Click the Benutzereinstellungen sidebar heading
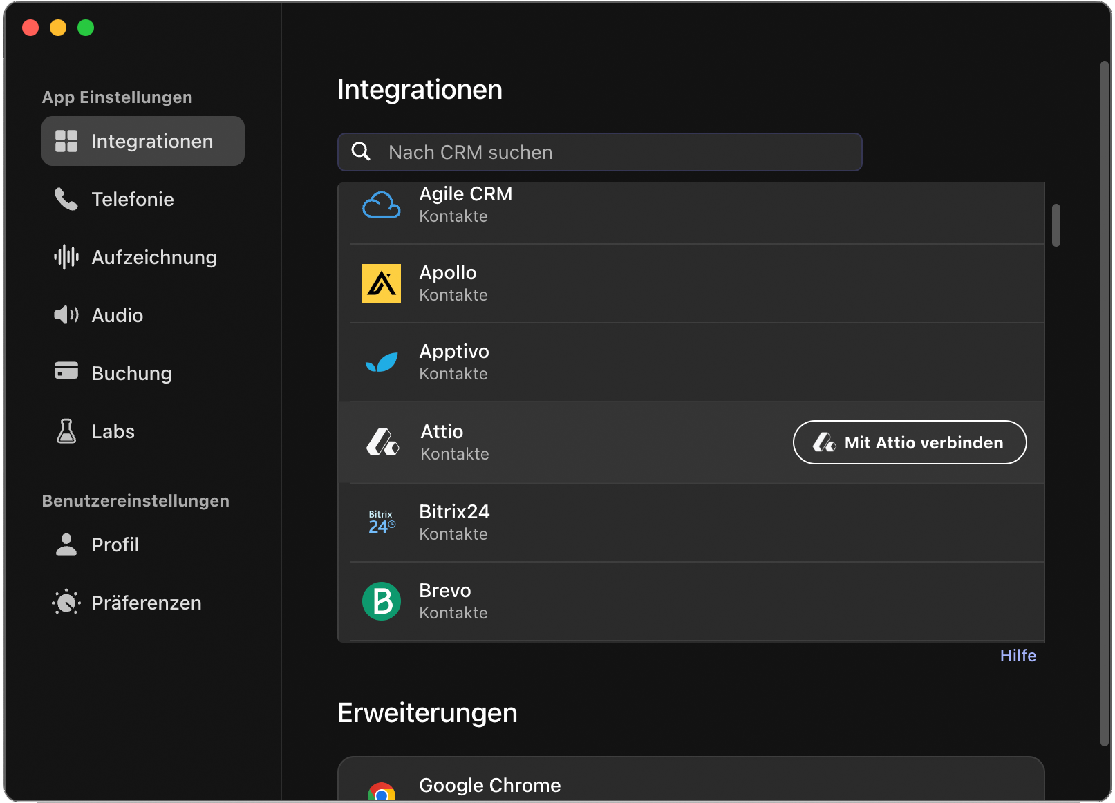Screen dimensions: 1115x803 point(135,501)
